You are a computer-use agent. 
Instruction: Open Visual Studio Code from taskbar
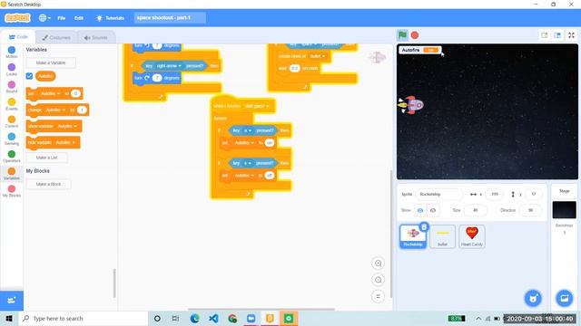pos(213,318)
